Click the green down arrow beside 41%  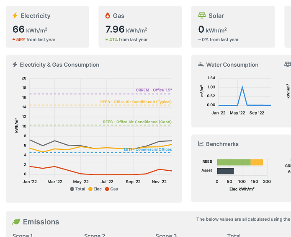[x=106, y=39]
